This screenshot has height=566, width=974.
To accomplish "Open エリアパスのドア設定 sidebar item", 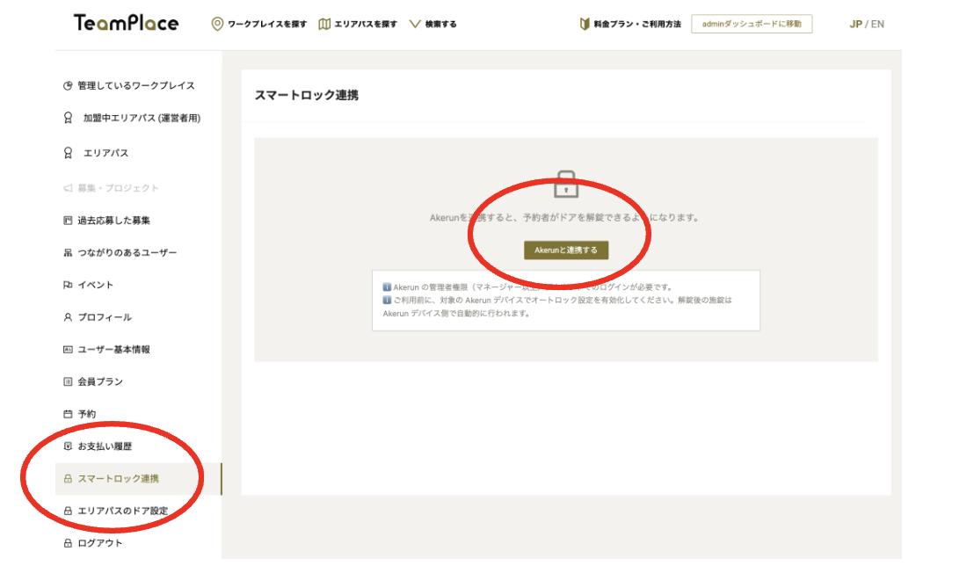I will (122, 511).
